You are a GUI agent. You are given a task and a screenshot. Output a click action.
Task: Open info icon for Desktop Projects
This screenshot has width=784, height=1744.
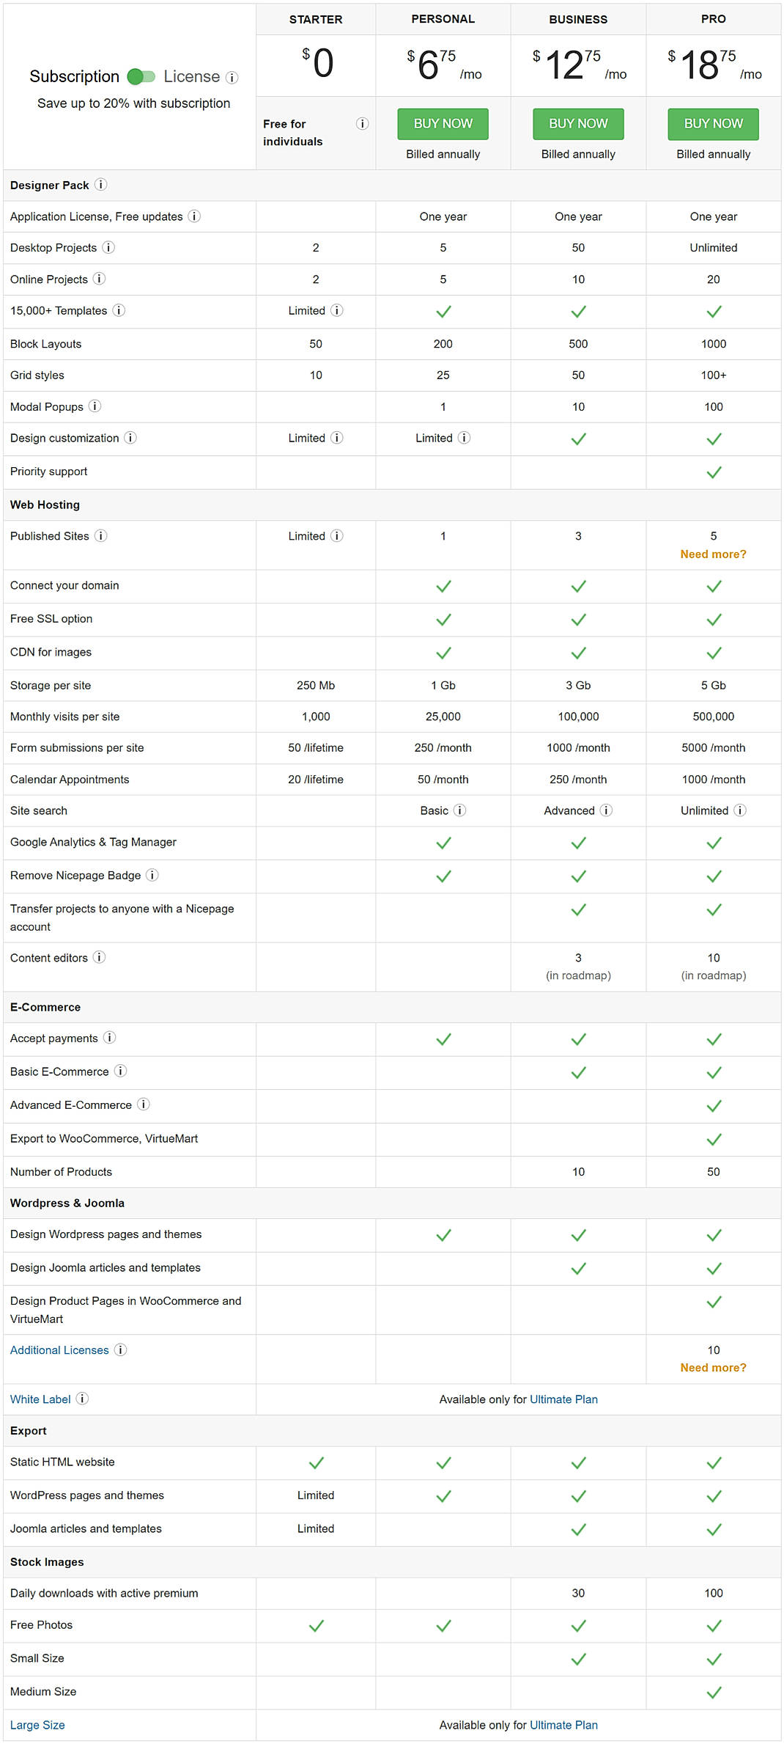(x=108, y=247)
